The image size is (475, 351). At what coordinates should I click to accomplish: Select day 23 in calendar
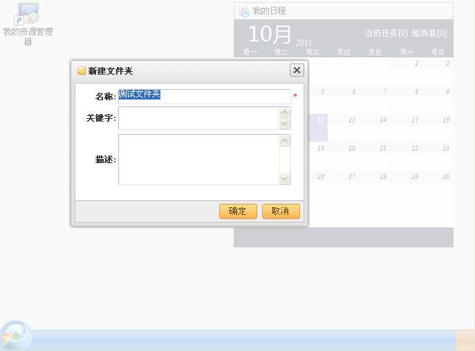tap(438, 156)
